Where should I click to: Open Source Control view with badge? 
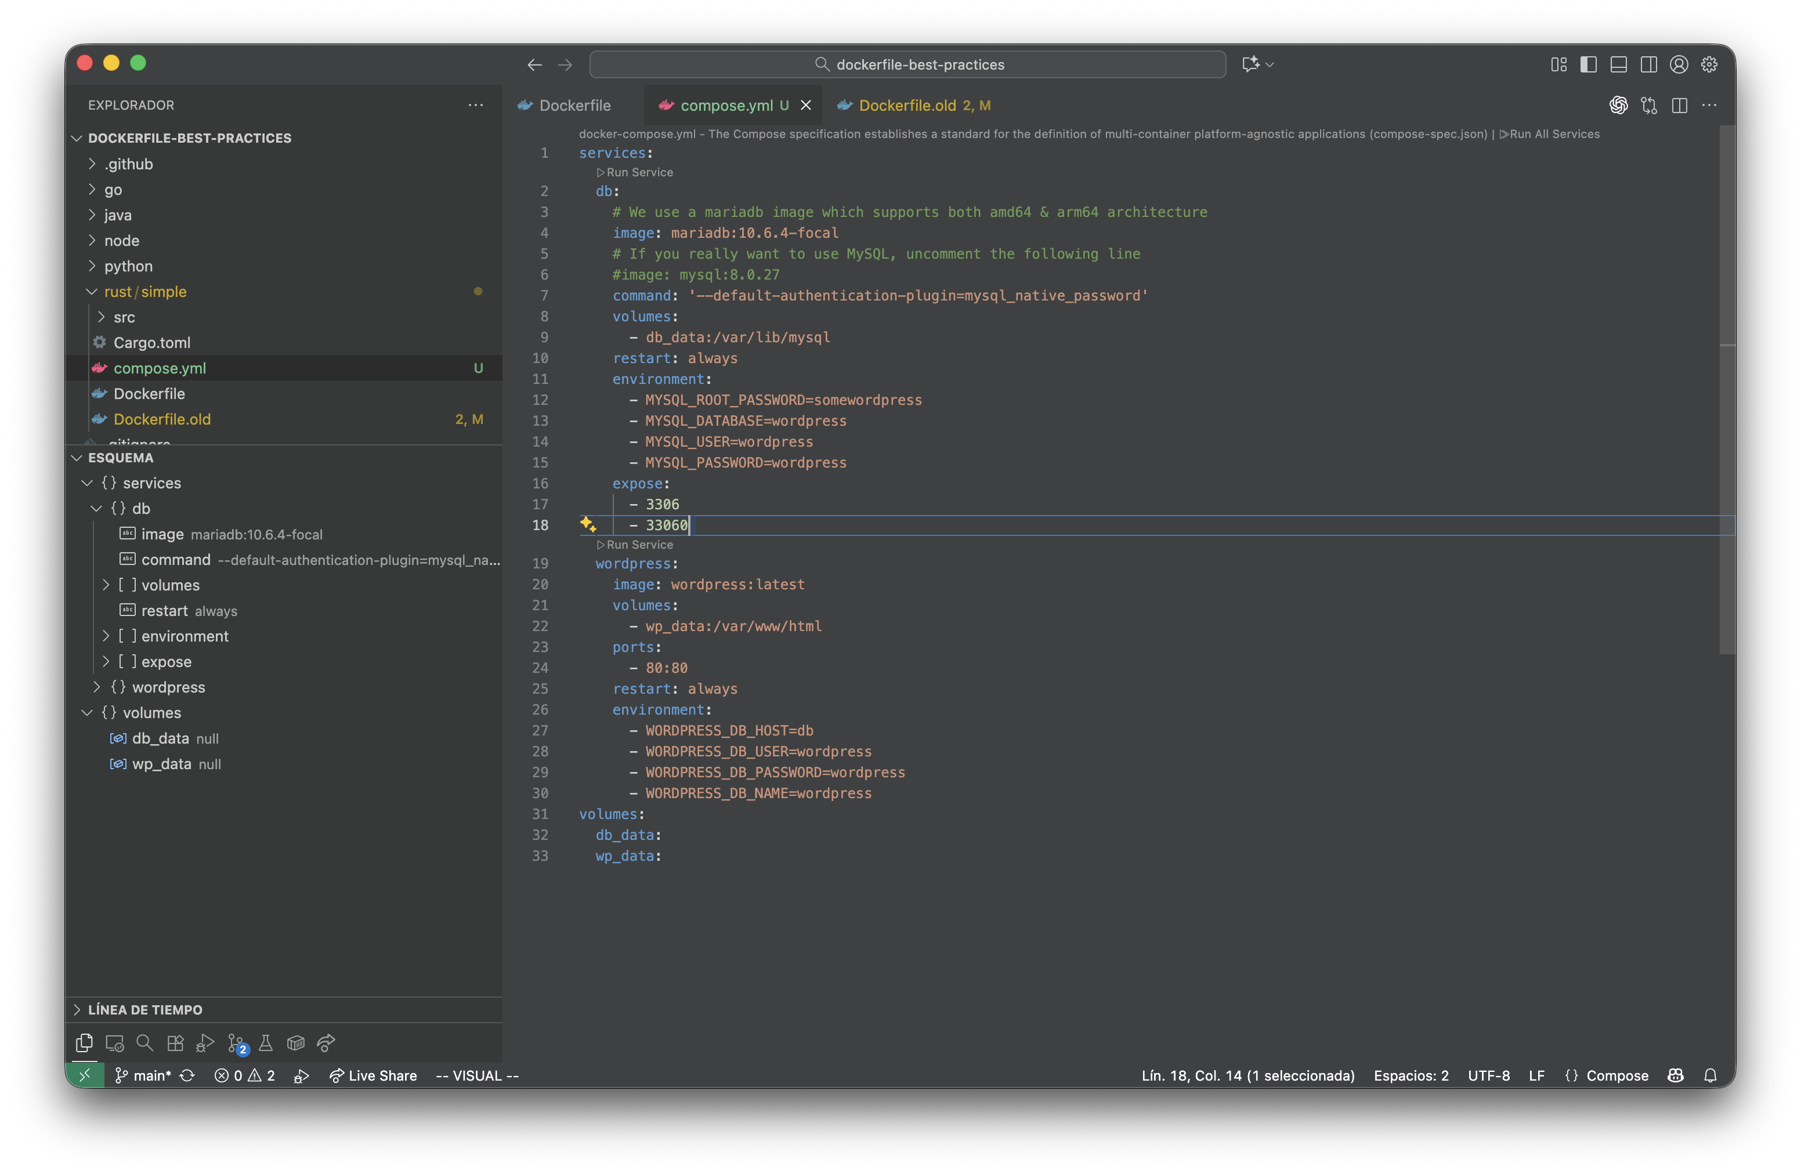[236, 1043]
